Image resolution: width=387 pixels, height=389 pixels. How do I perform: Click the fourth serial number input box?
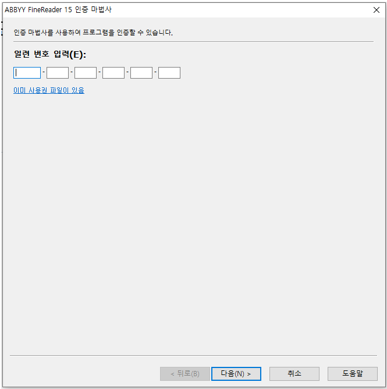coord(113,73)
